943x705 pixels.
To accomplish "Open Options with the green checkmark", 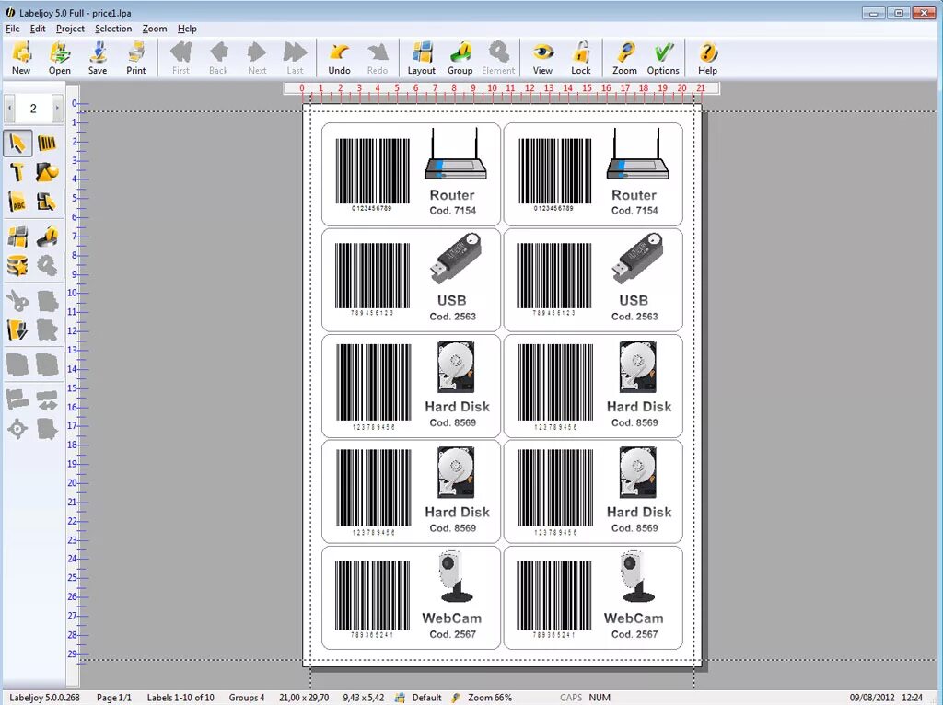I will 663,58.
